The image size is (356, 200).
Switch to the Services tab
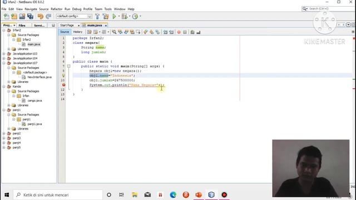tap(39, 26)
